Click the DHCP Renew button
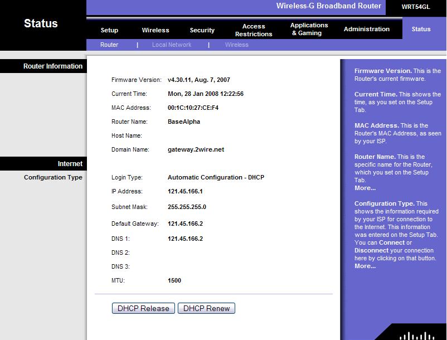 click(206, 308)
